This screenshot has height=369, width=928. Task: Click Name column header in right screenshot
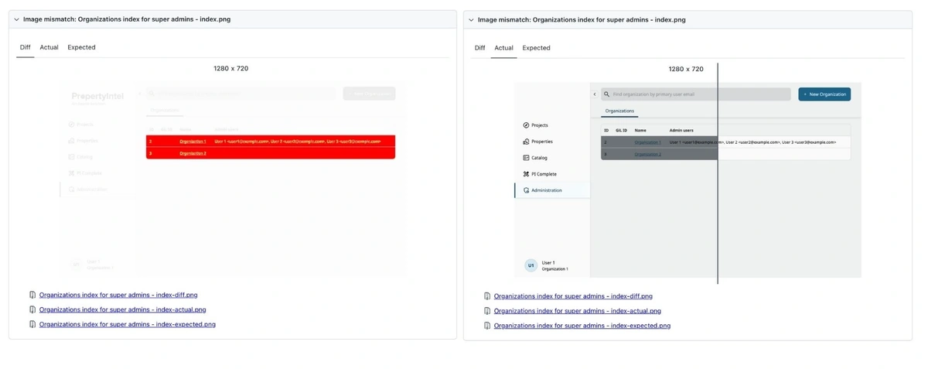pos(640,131)
